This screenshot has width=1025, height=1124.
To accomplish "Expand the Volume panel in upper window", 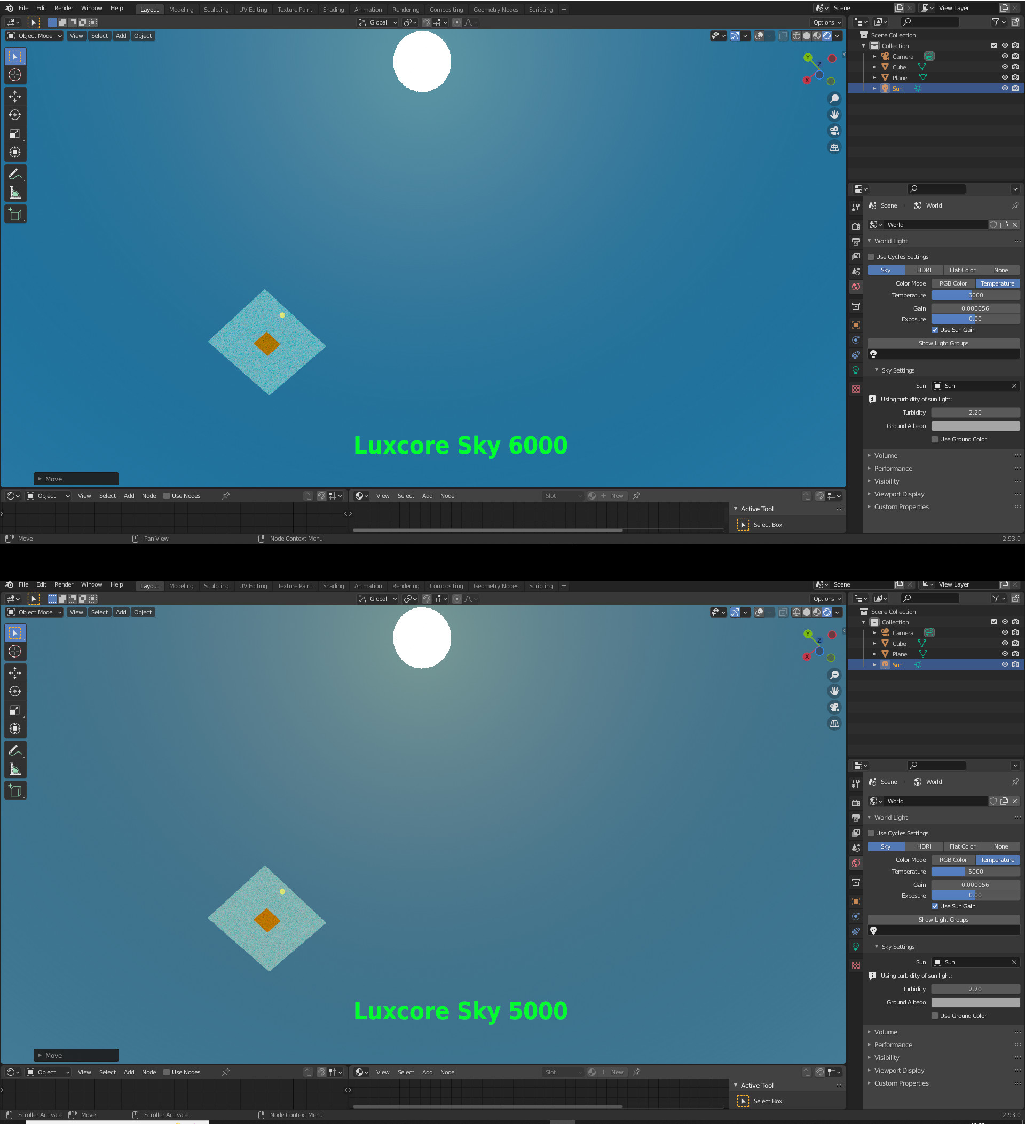I will tap(886, 455).
